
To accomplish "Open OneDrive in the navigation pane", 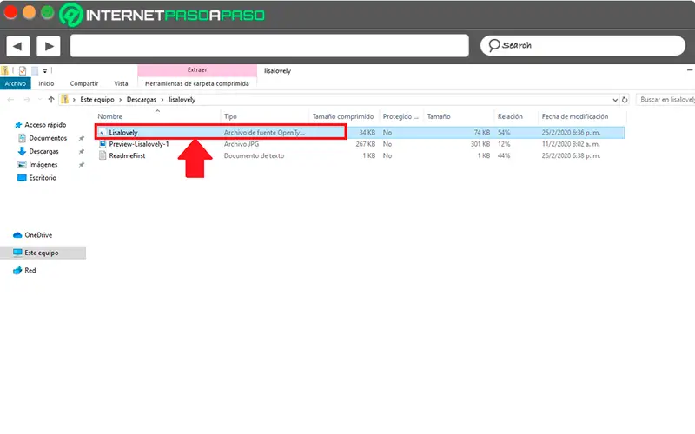I will tap(38, 235).
